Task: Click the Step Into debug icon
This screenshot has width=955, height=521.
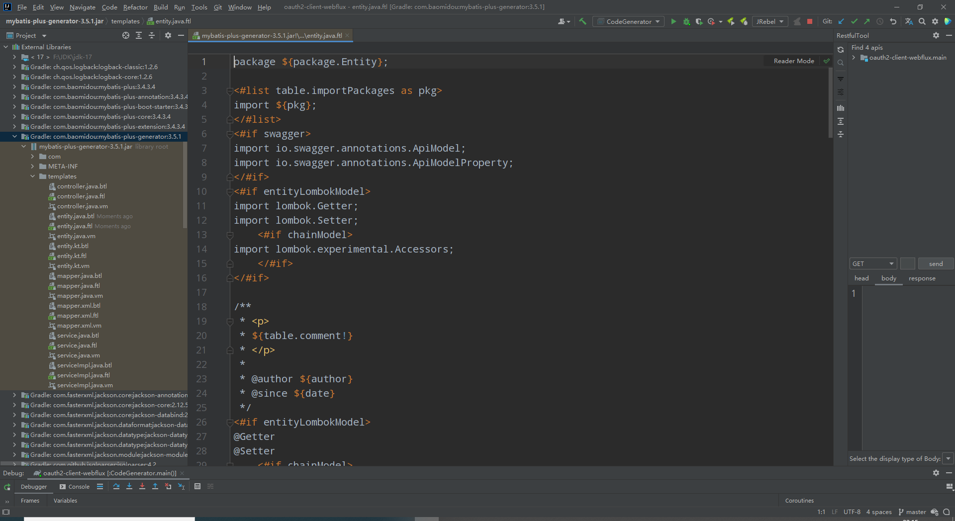Action: click(x=129, y=486)
